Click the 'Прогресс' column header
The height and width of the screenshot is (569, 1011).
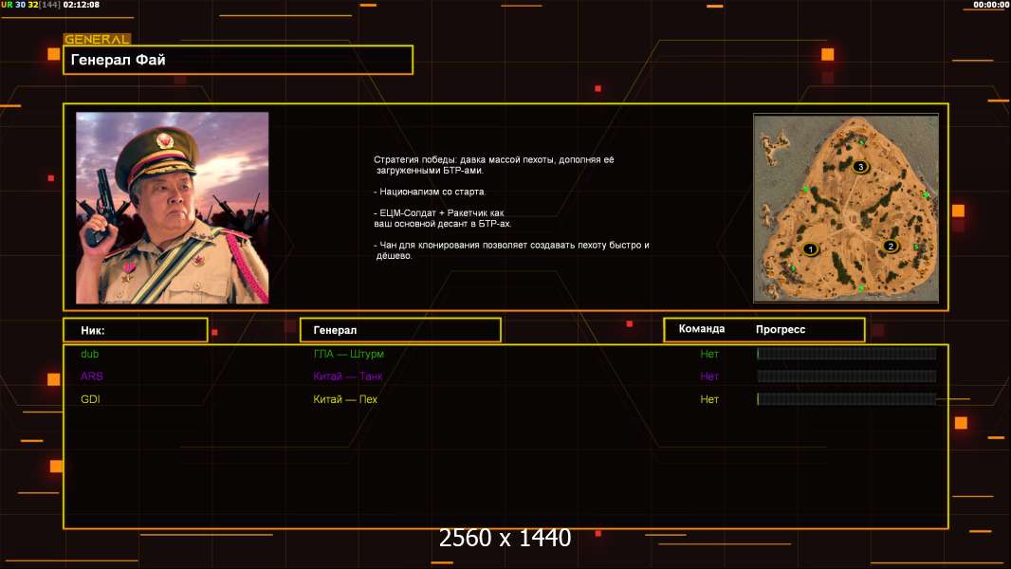(x=781, y=329)
